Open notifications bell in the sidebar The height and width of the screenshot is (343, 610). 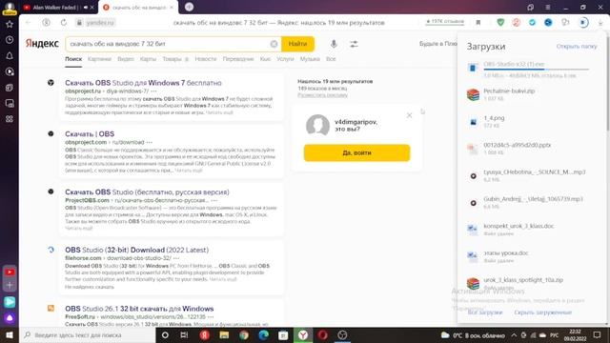[x=10, y=55]
